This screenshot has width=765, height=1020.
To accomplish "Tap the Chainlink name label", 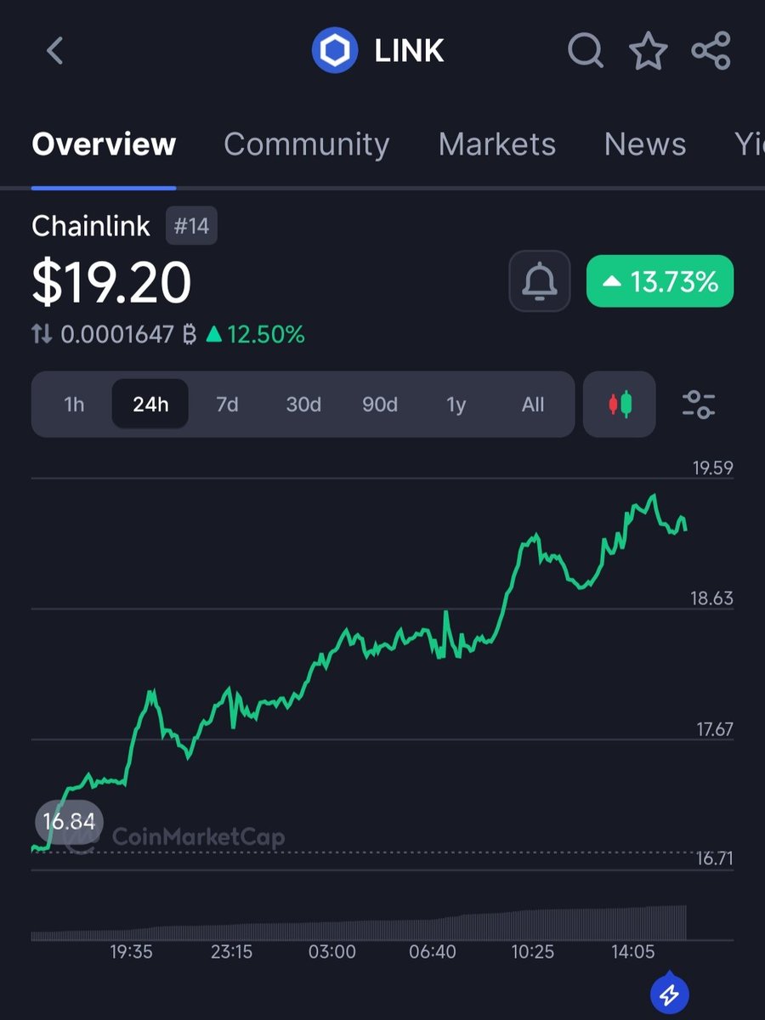I will 91,226.
